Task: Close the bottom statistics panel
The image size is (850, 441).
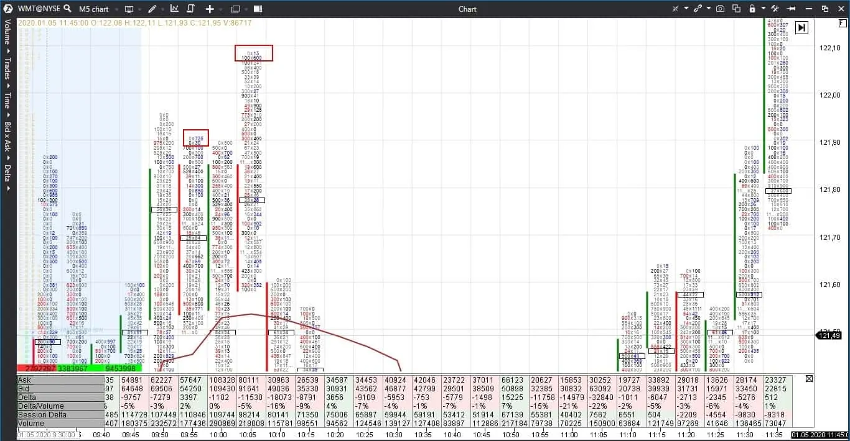Action: point(809,379)
